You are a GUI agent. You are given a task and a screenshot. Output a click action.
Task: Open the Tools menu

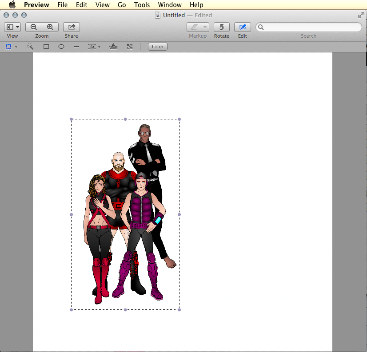(x=142, y=5)
